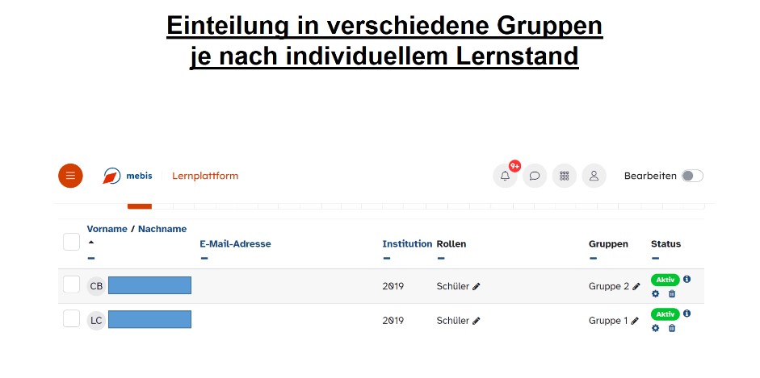Collapse the Status column
Image resolution: width=760 pixels, height=378 pixels.
point(655,259)
